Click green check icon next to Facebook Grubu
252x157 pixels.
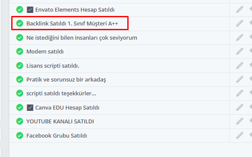[x=19, y=135]
